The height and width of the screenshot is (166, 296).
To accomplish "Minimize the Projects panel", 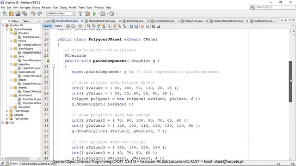I will 38,21.
